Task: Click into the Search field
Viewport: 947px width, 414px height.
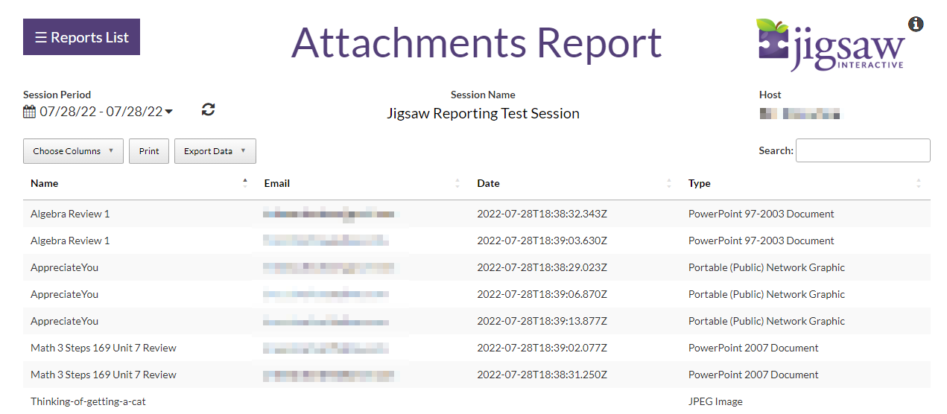Action: click(x=862, y=150)
